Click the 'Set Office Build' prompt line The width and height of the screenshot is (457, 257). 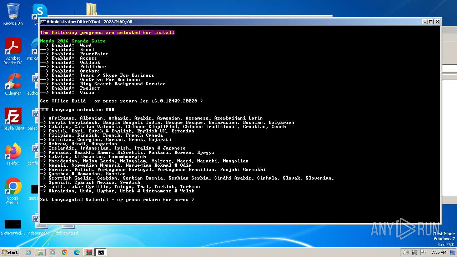(x=121, y=101)
